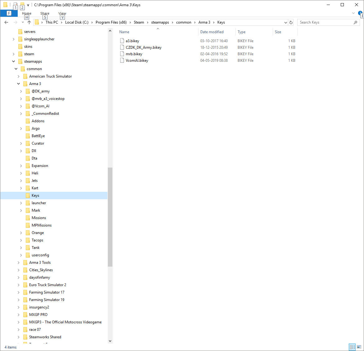Navigate to This PC breadcrumb
364x351 pixels.
52,22
